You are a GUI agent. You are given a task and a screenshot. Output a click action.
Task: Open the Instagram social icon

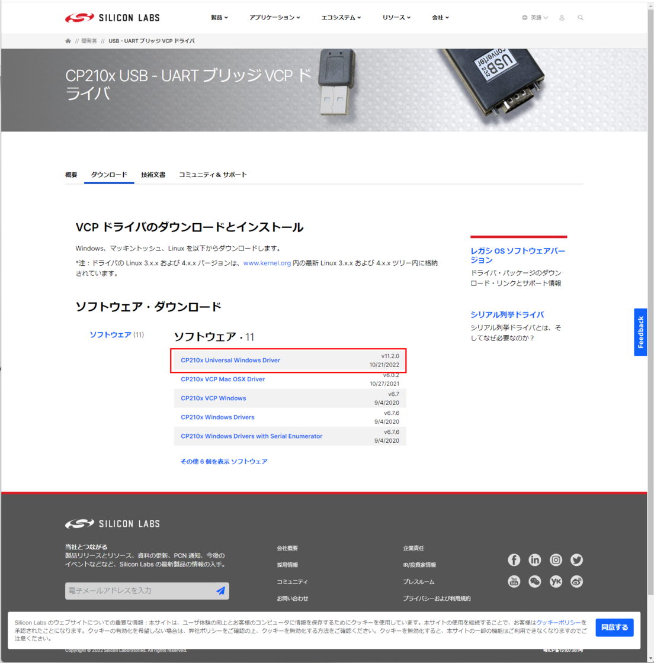coord(556,560)
